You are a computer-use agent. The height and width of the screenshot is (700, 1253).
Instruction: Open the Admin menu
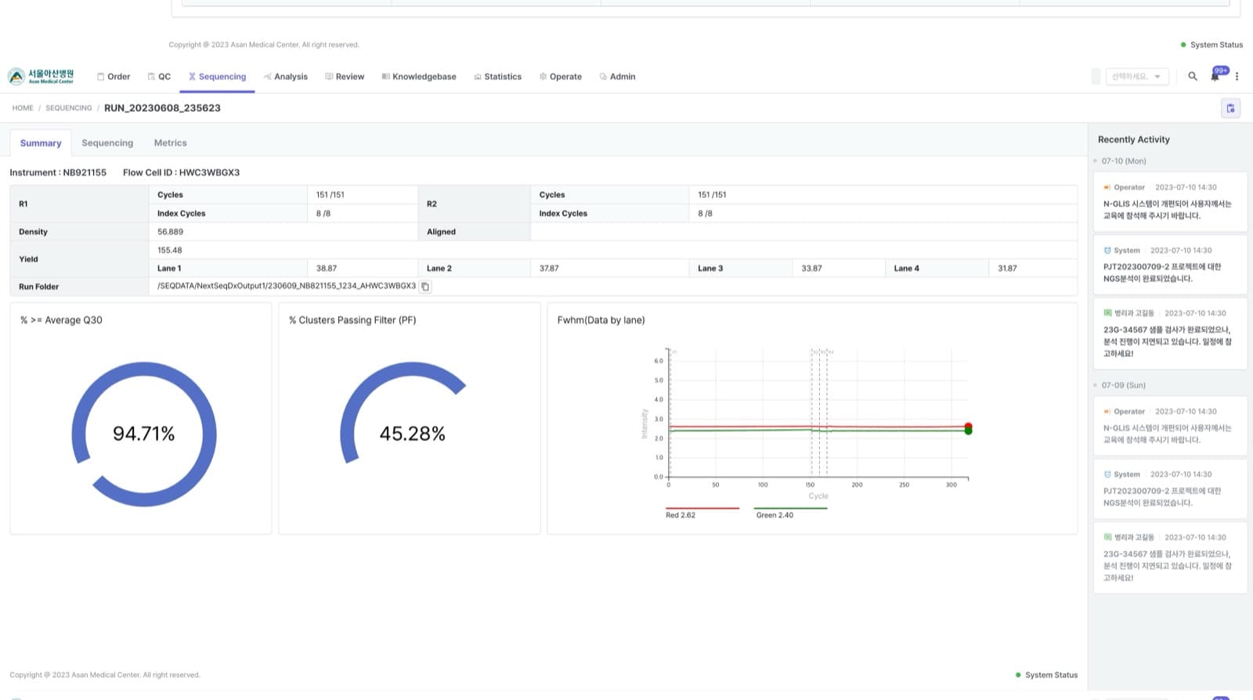coord(617,77)
